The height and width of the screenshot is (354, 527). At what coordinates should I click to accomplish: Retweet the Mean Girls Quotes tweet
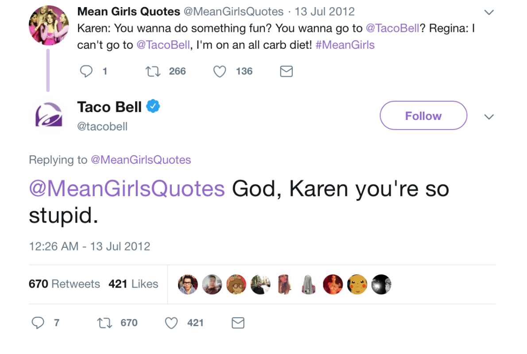tap(153, 71)
